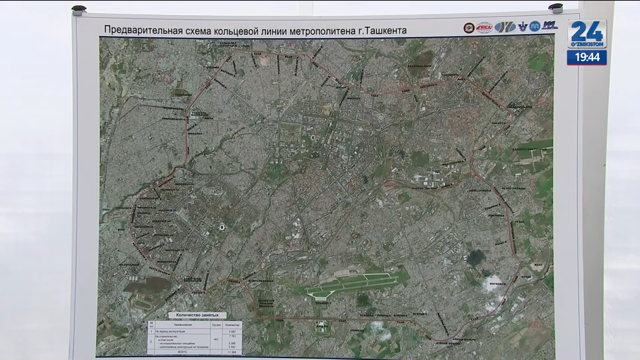Click the white stadium near the map's left-center

click(x=222, y=228)
